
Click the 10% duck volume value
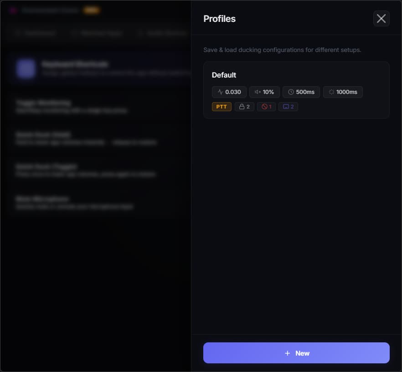tap(268, 92)
